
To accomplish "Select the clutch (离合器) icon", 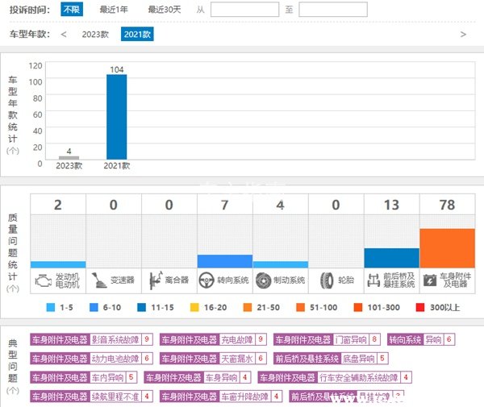I will point(153,280).
